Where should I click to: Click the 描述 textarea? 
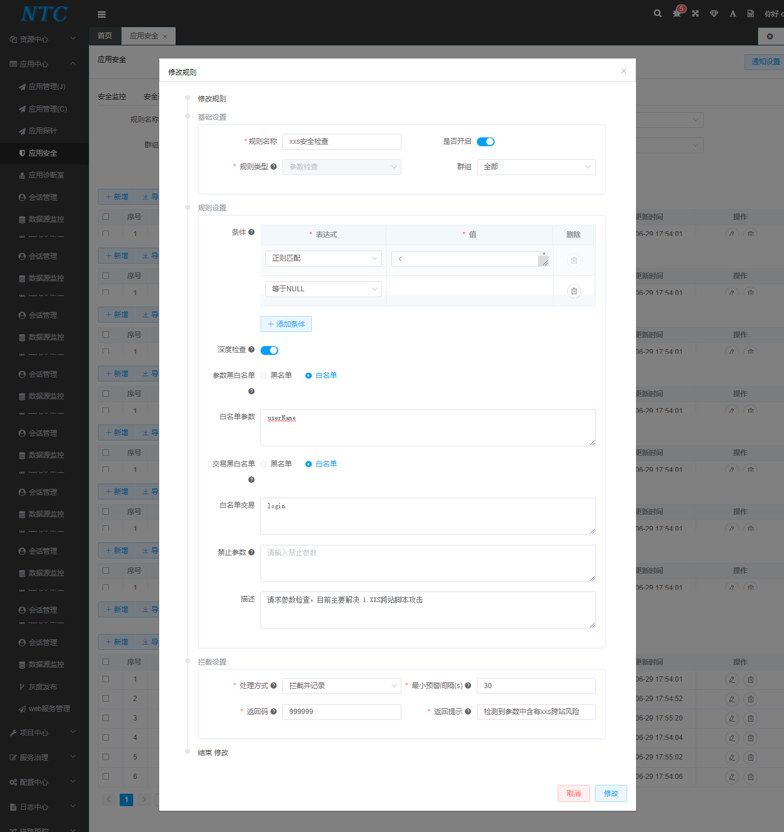(428, 610)
